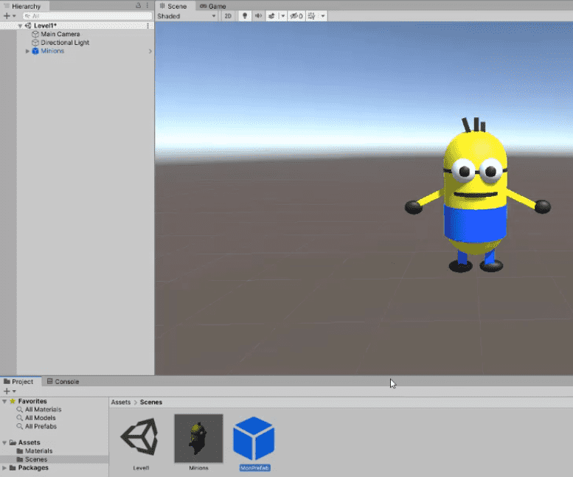Viewport: 573px width, 477px height.
Task: Toggle 2D view mode
Action: [228, 16]
